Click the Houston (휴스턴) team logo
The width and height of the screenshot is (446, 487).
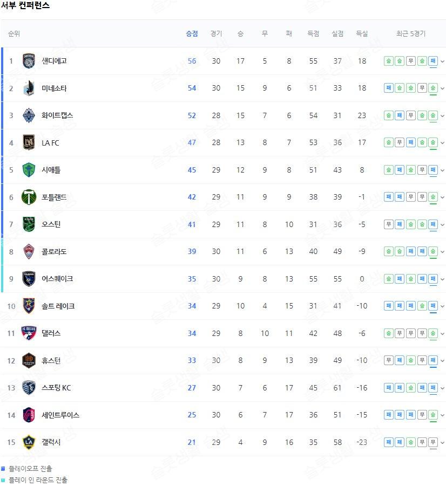[x=29, y=361]
